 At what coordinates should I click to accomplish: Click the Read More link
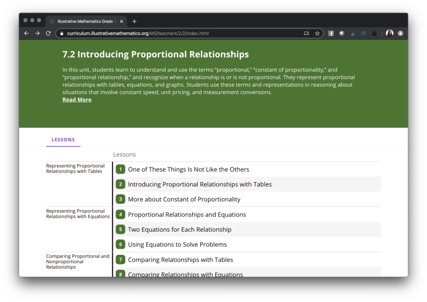tap(77, 100)
